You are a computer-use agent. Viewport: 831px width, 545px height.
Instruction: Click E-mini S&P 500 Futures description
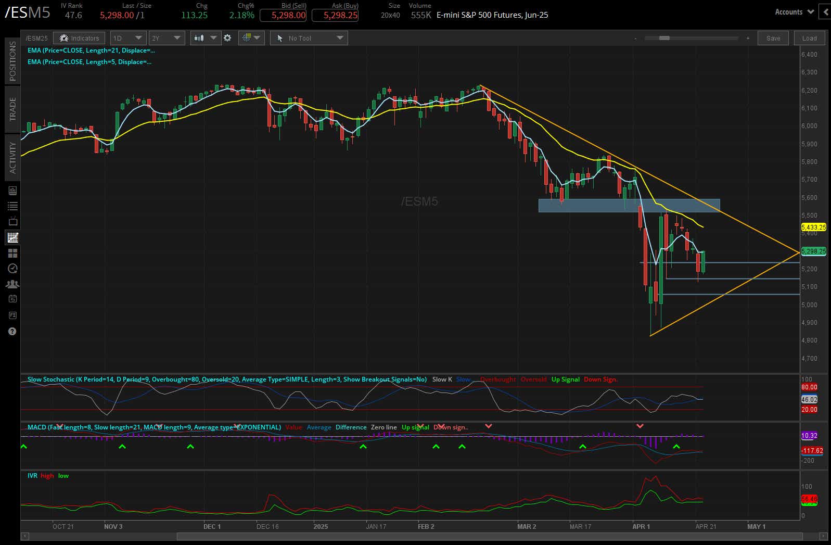[x=492, y=15]
